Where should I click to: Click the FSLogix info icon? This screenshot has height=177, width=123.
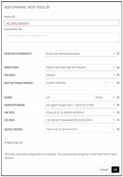(x=118, y=75)
